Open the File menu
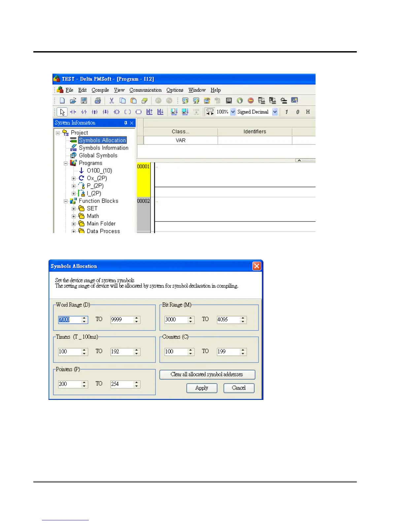 pos(69,90)
